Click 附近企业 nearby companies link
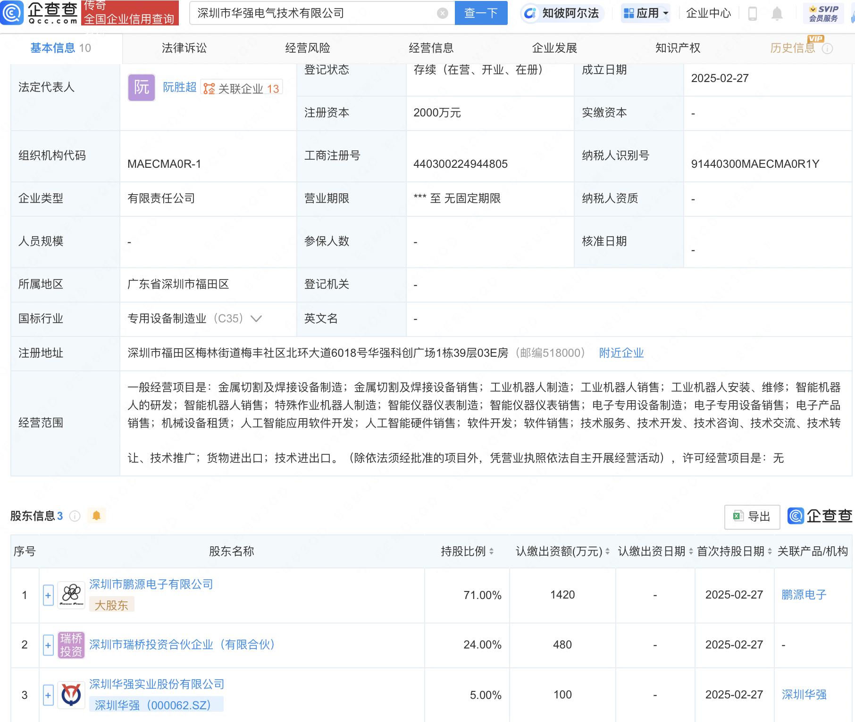This screenshot has height=722, width=855. pyautogui.click(x=621, y=353)
